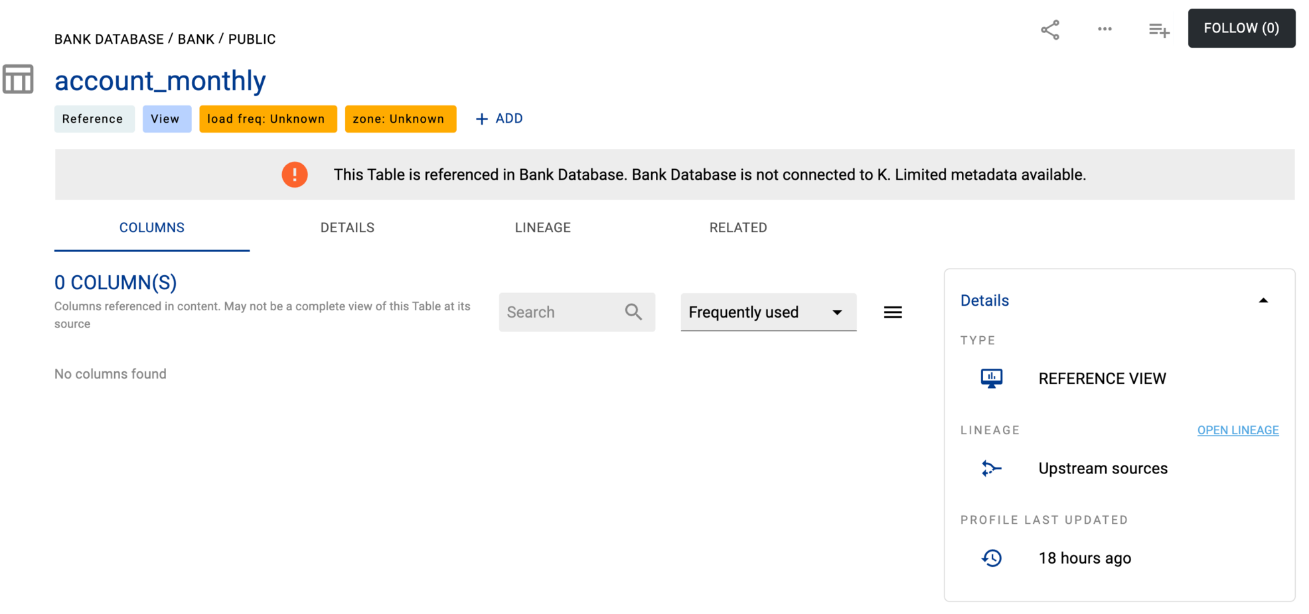Click the add-to-list icon
Viewport: 1309px width, 614px height.
(x=1159, y=30)
